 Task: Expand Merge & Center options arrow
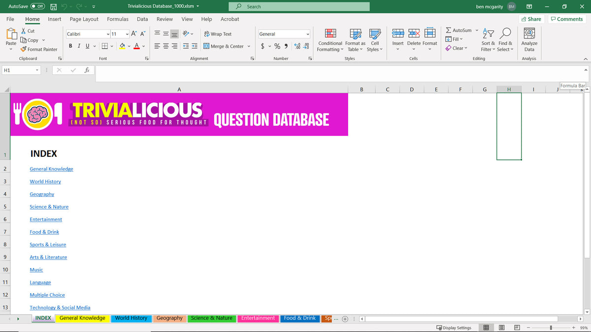[249, 46]
